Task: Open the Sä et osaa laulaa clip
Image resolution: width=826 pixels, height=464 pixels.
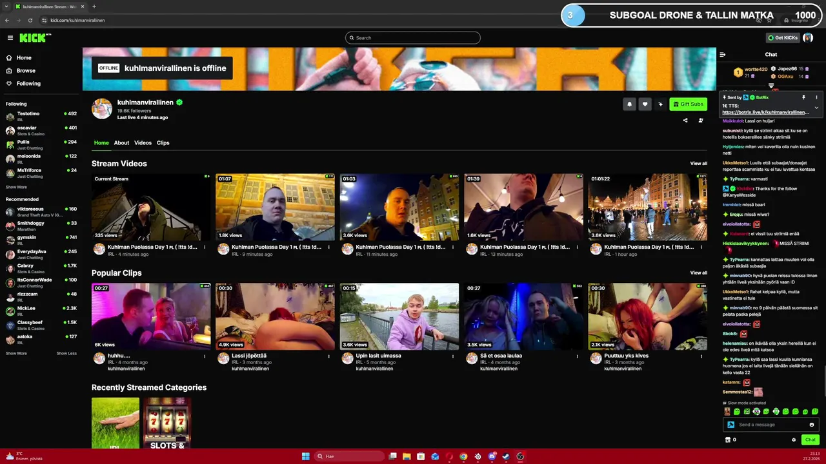Action: [x=523, y=316]
